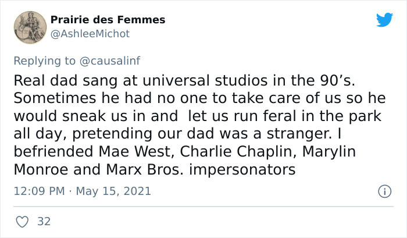Open the 12:09 PM timestamp

tap(39, 191)
